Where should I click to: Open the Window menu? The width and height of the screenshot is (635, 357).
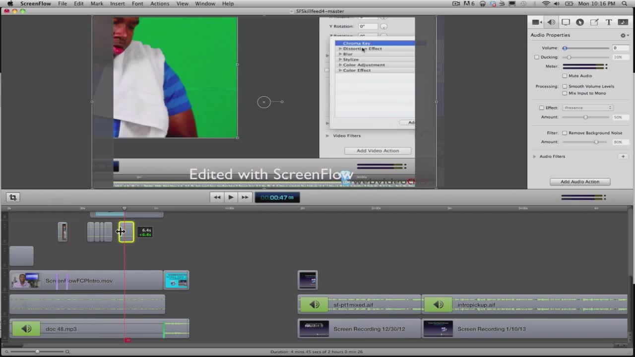pyautogui.click(x=205, y=3)
